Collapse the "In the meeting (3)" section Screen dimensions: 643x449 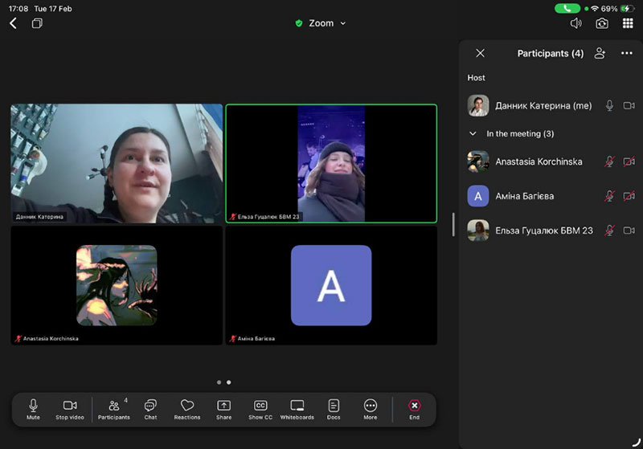pos(473,134)
